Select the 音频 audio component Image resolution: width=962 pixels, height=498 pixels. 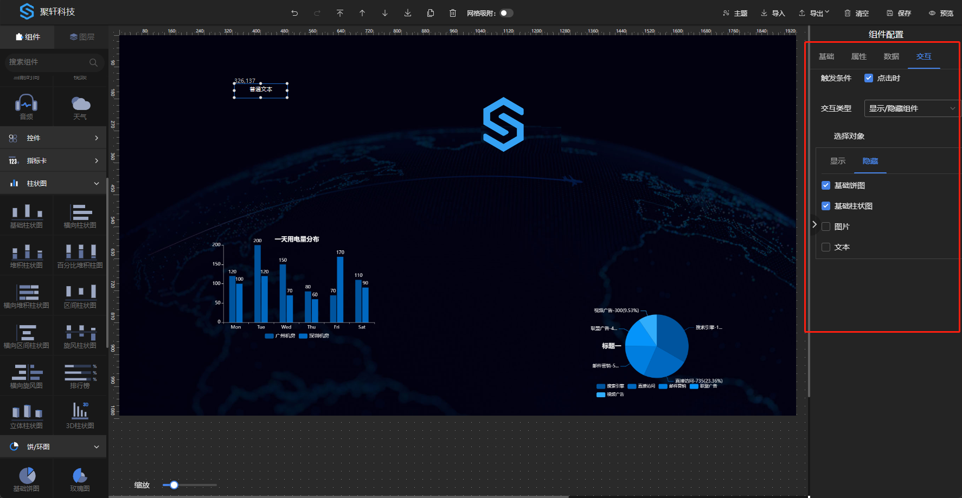26,107
